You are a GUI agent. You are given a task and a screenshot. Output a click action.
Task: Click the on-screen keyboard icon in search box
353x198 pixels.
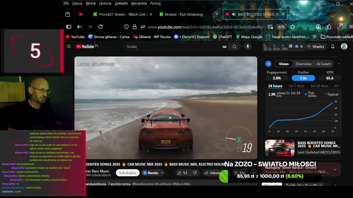click(224, 47)
